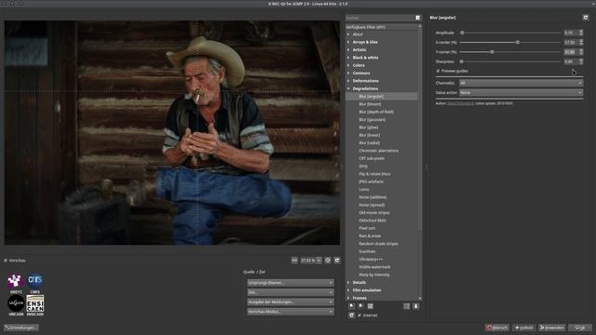Click the clear-search icon in filter search box

click(x=418, y=18)
